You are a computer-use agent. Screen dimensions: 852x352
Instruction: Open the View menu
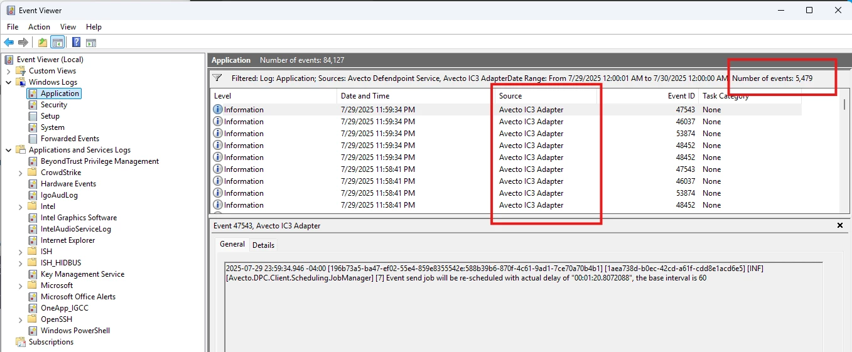point(68,27)
